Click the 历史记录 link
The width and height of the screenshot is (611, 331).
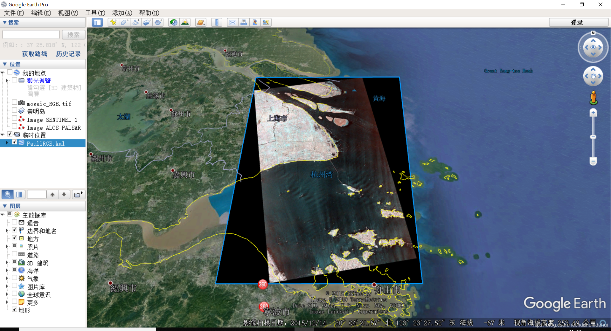(x=68, y=54)
